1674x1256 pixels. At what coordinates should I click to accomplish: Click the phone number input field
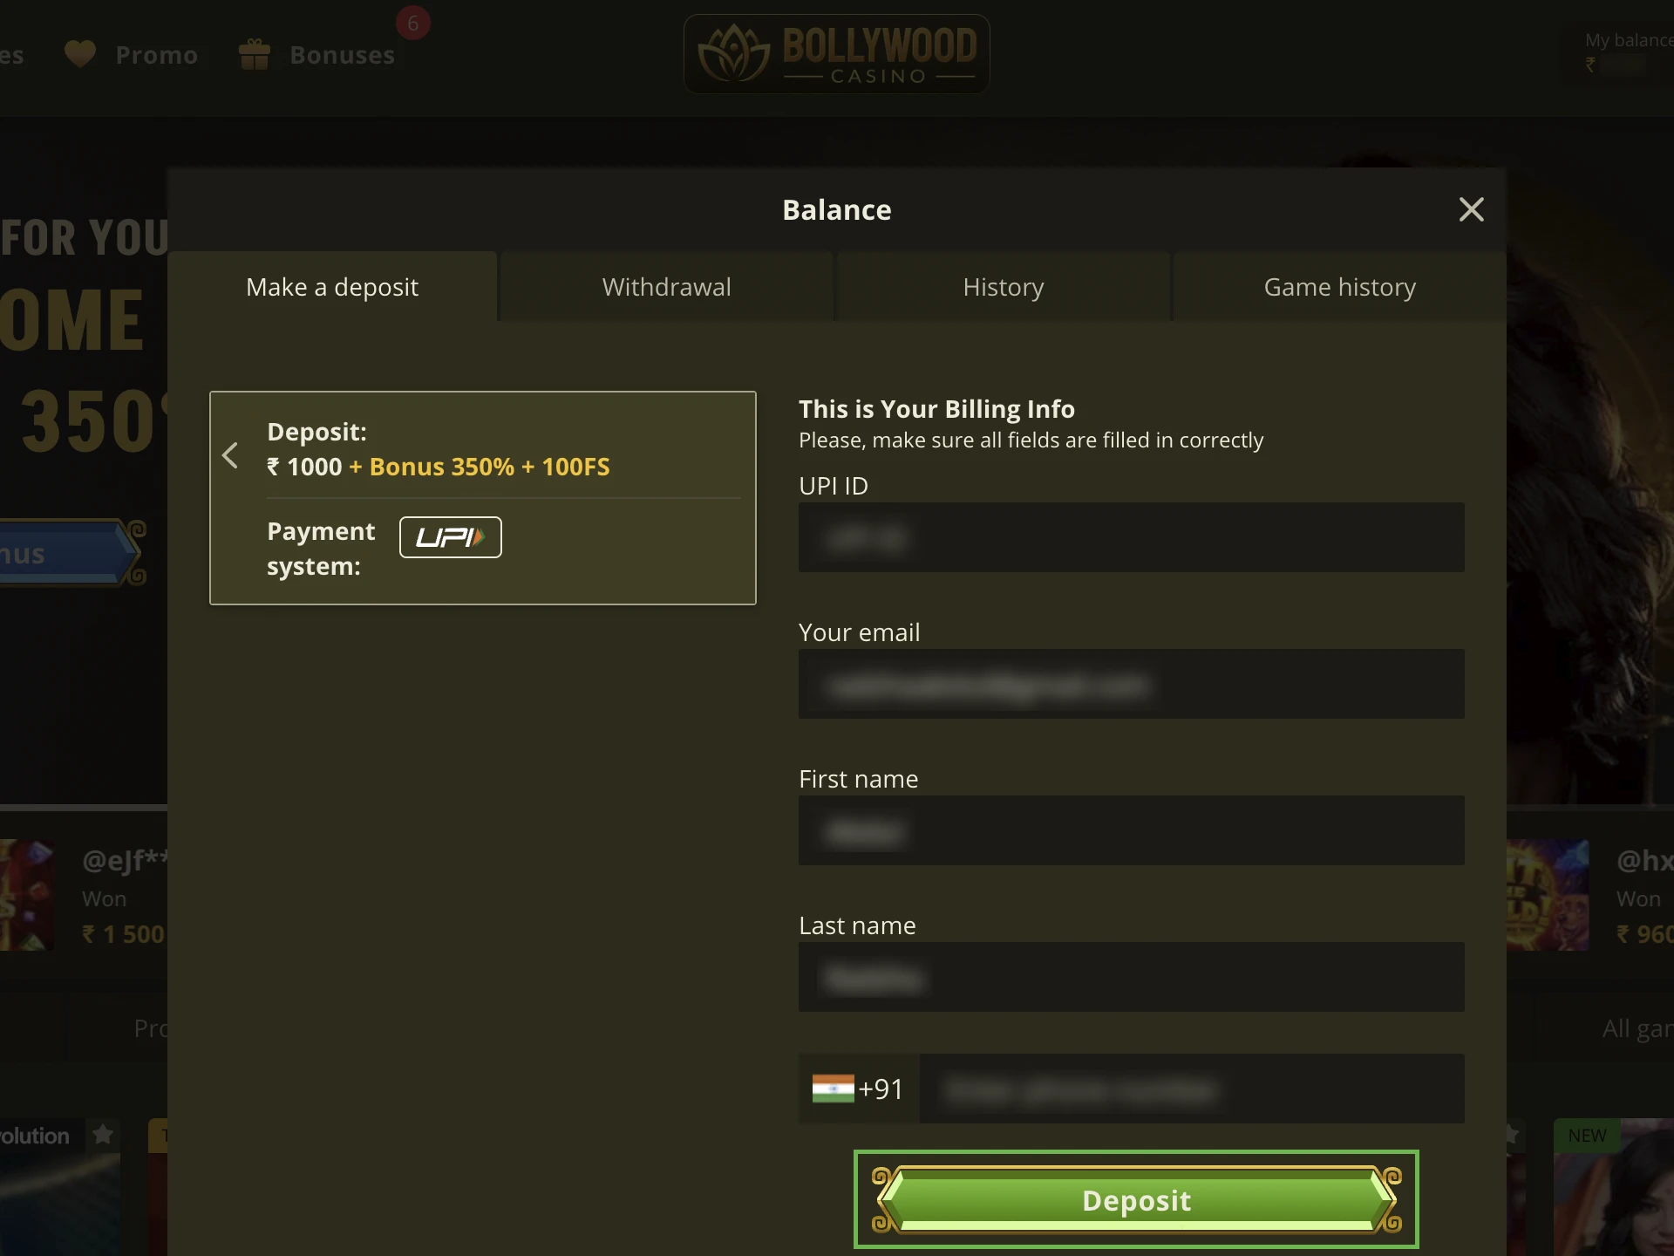point(1187,1089)
